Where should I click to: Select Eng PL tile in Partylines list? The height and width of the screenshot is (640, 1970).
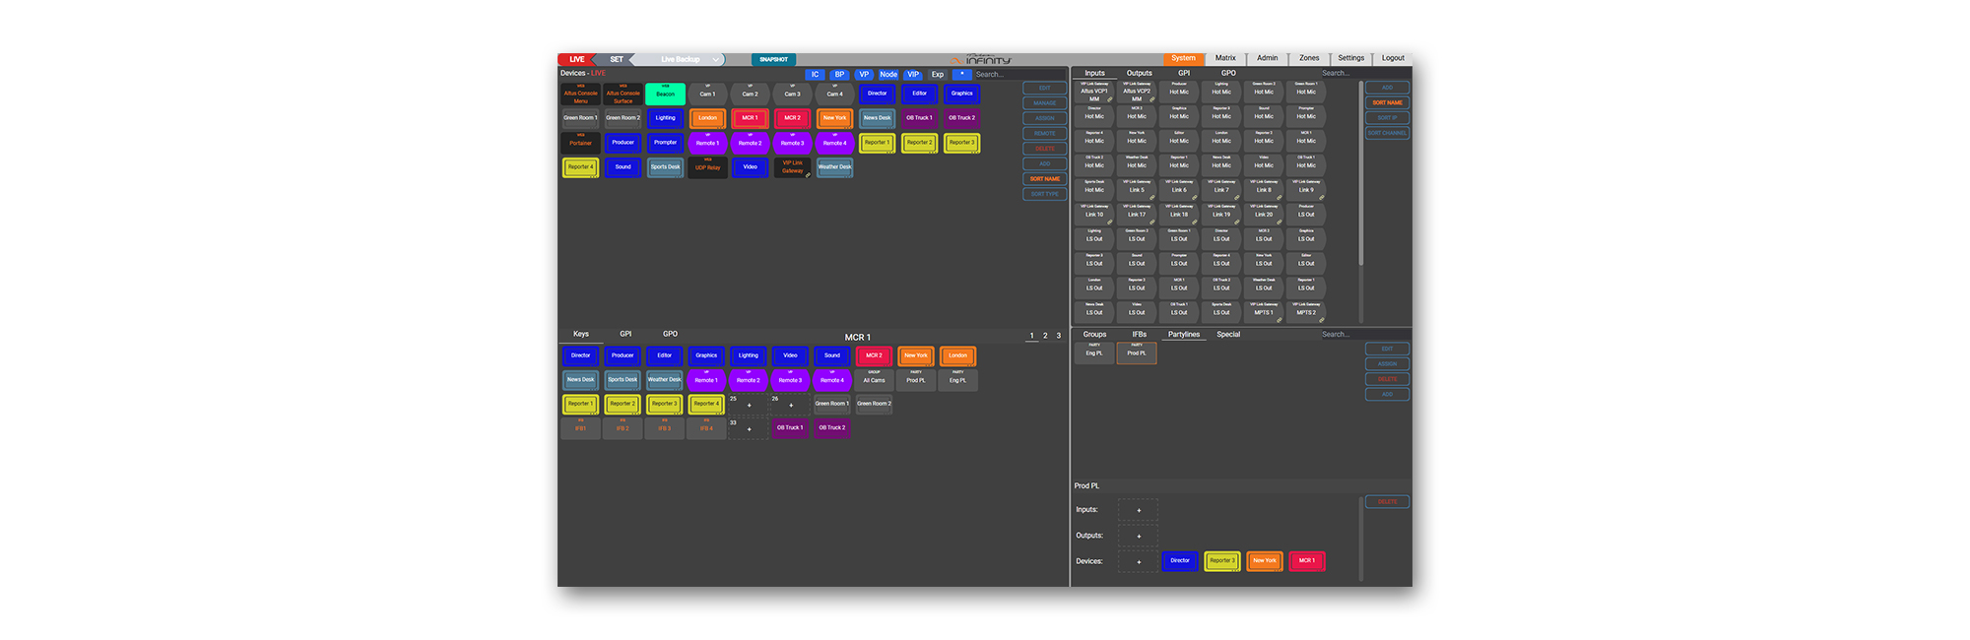pyautogui.click(x=1094, y=353)
